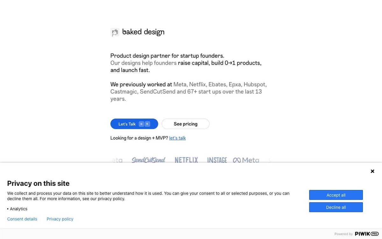Close the privacy banner with X
Viewport: 382px width, 239px height.
372,171
